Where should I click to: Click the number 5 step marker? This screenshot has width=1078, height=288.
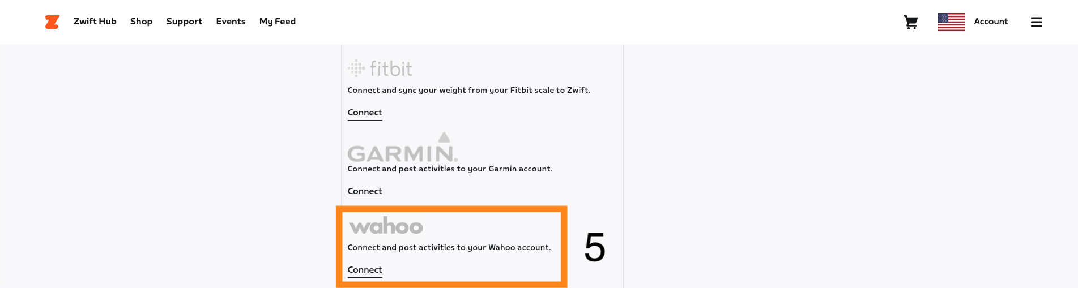point(595,247)
